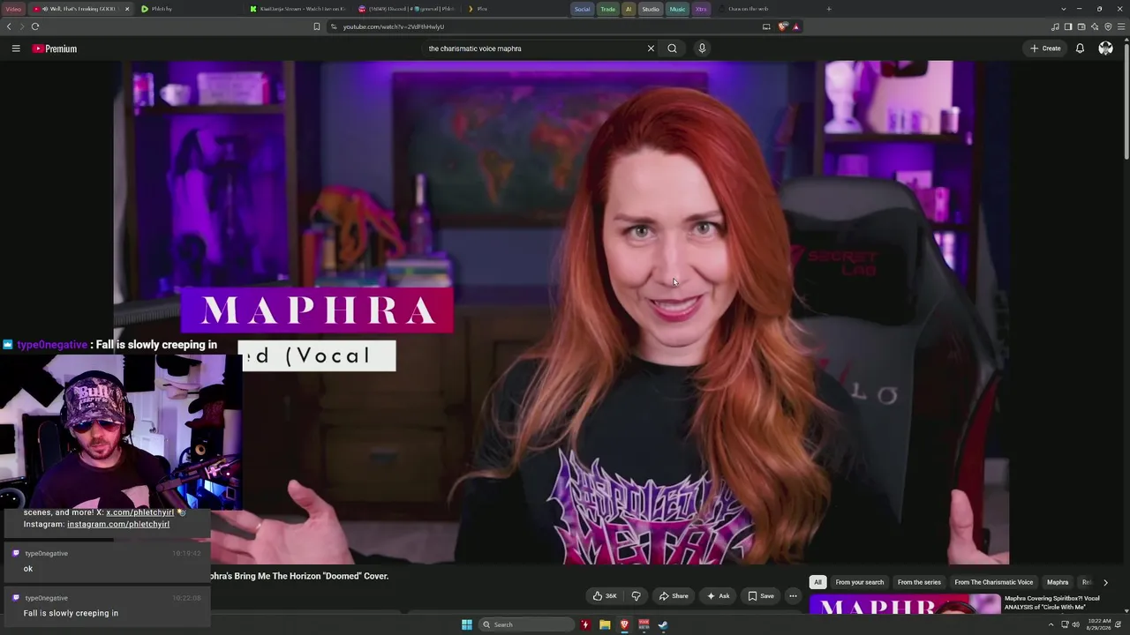Open the Music tab group

click(677, 9)
